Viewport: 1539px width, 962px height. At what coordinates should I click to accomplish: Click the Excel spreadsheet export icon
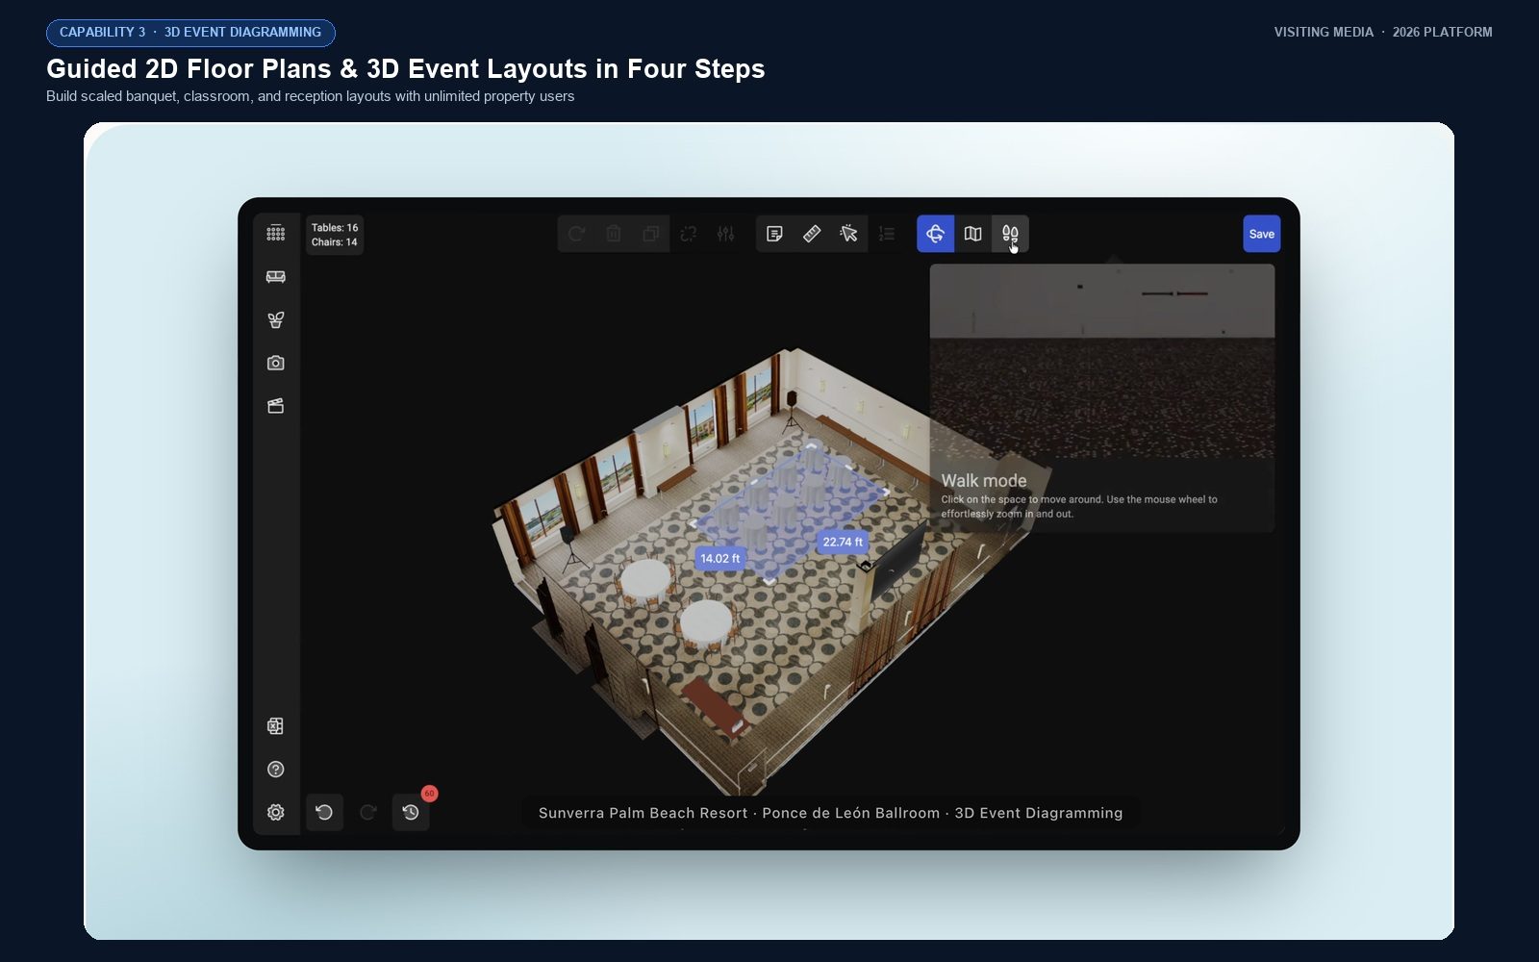pyautogui.click(x=275, y=726)
